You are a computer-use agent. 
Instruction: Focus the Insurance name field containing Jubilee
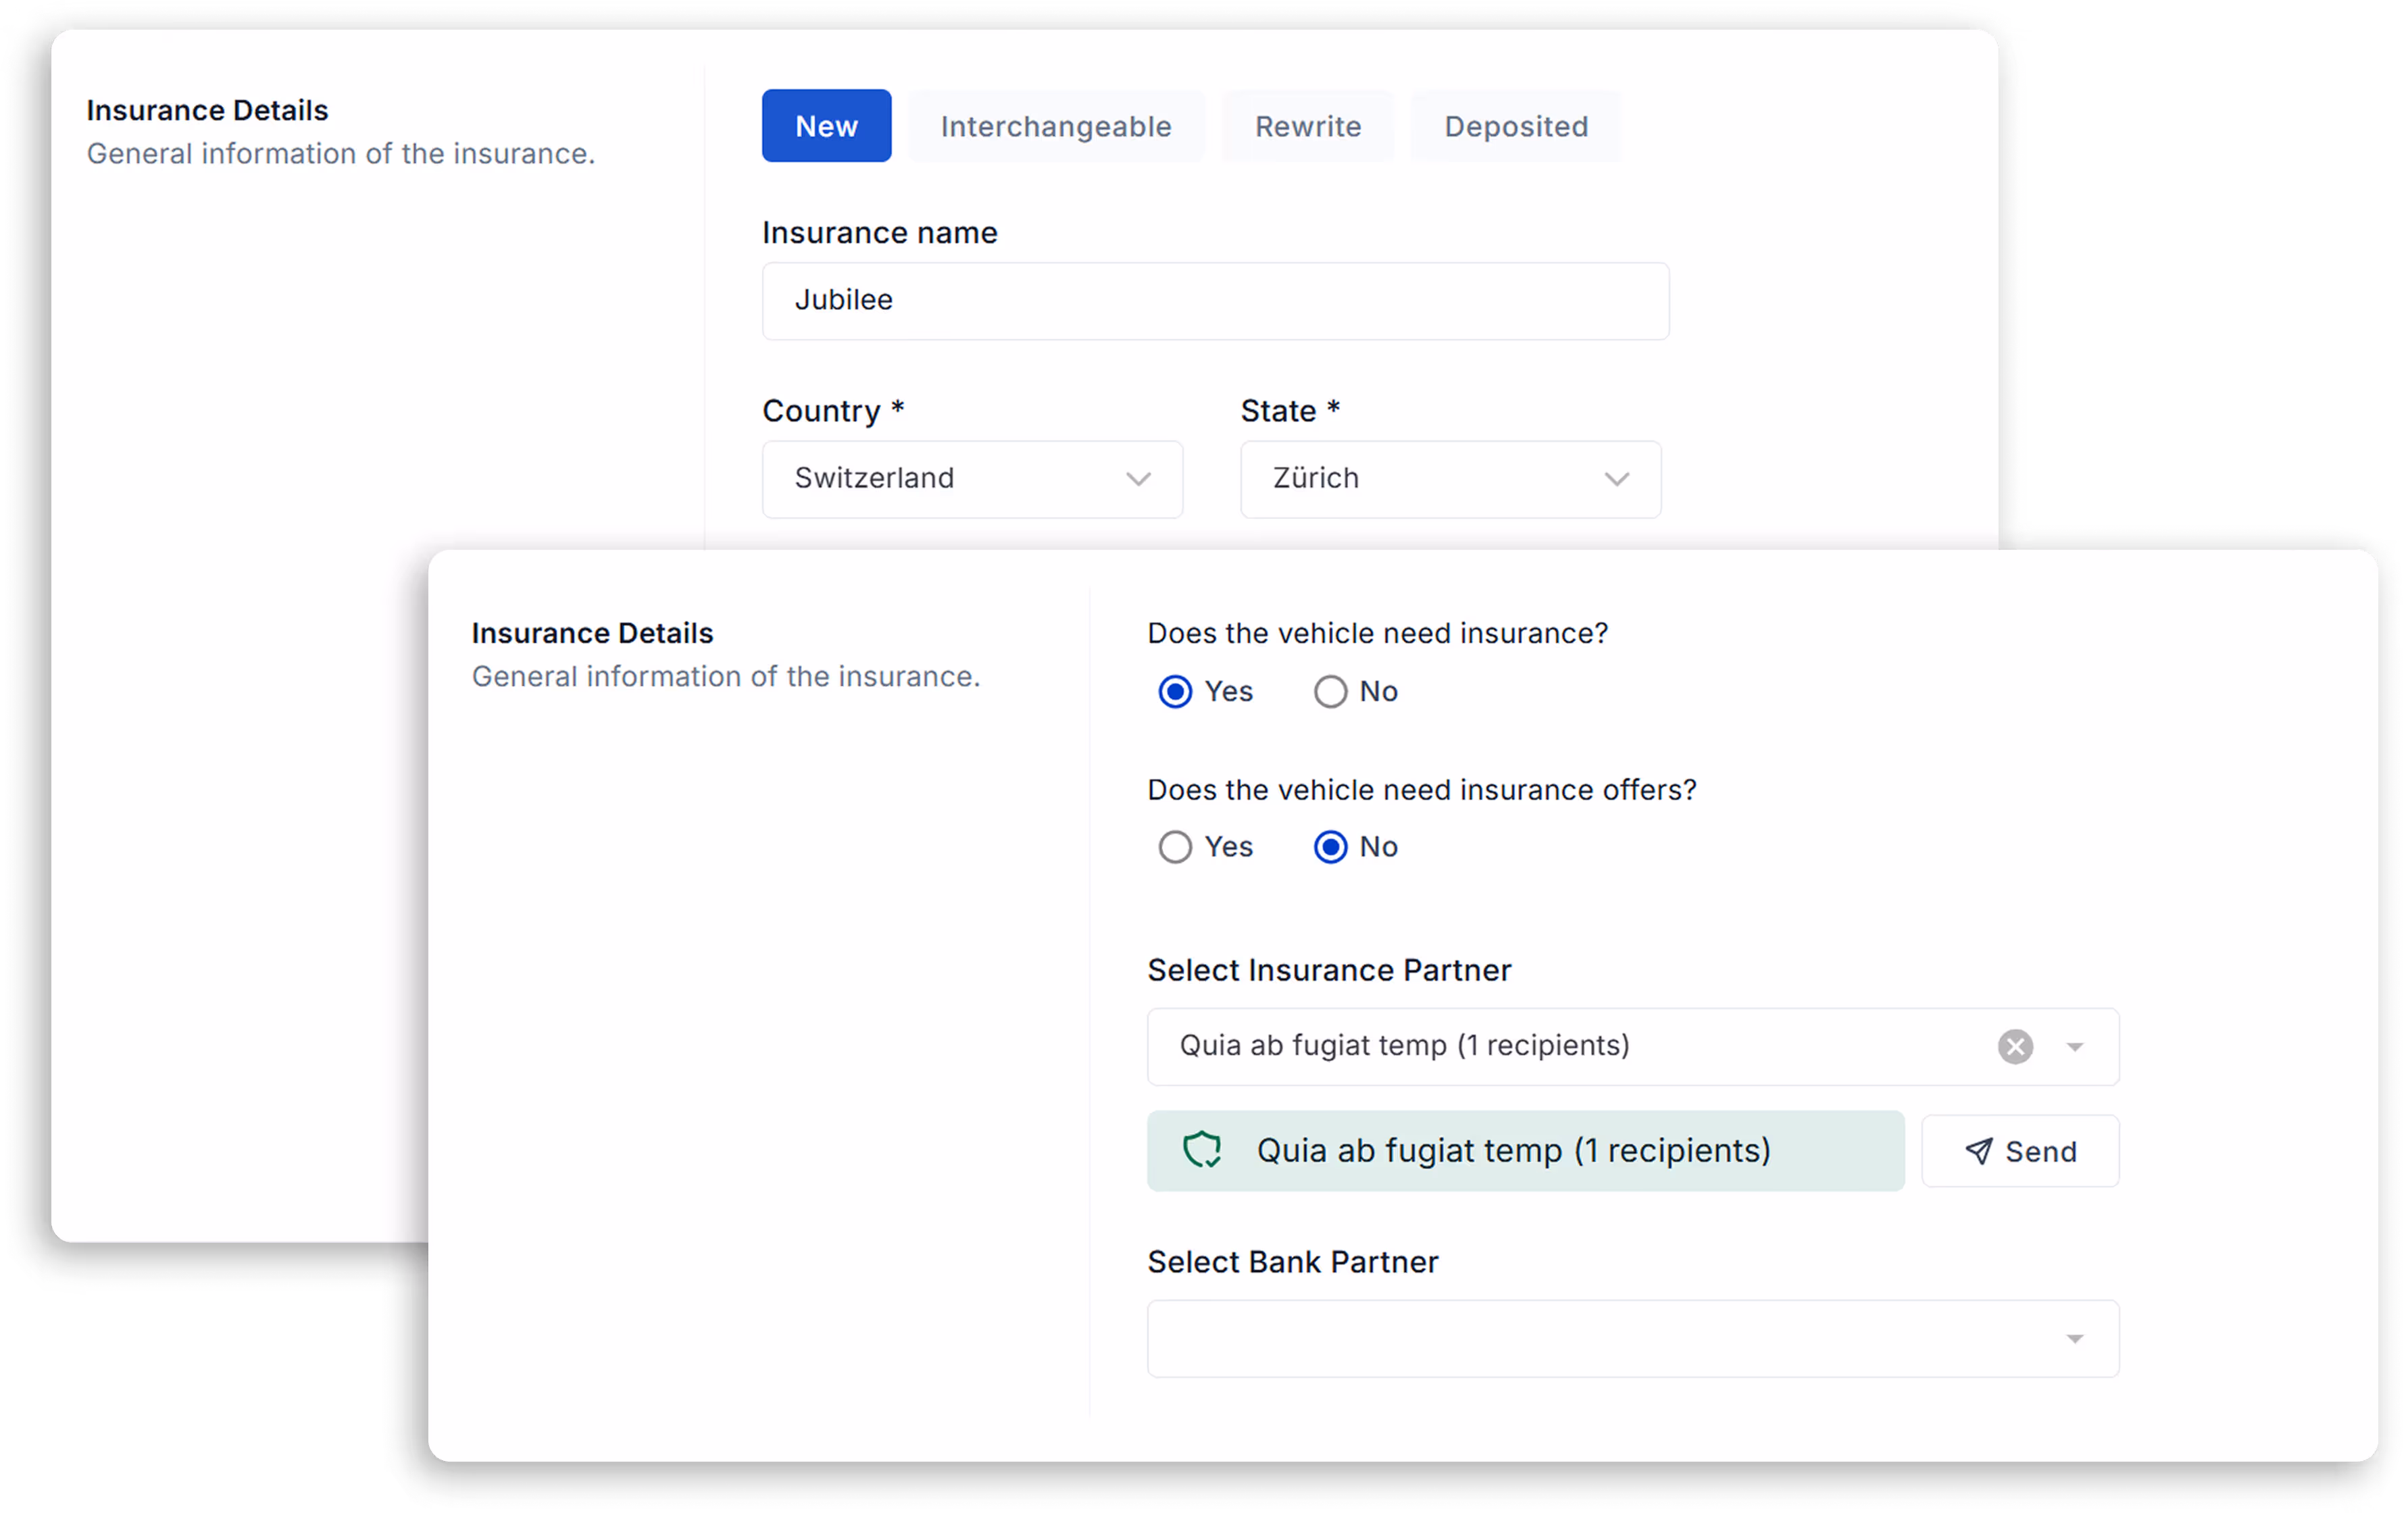(x=1214, y=301)
